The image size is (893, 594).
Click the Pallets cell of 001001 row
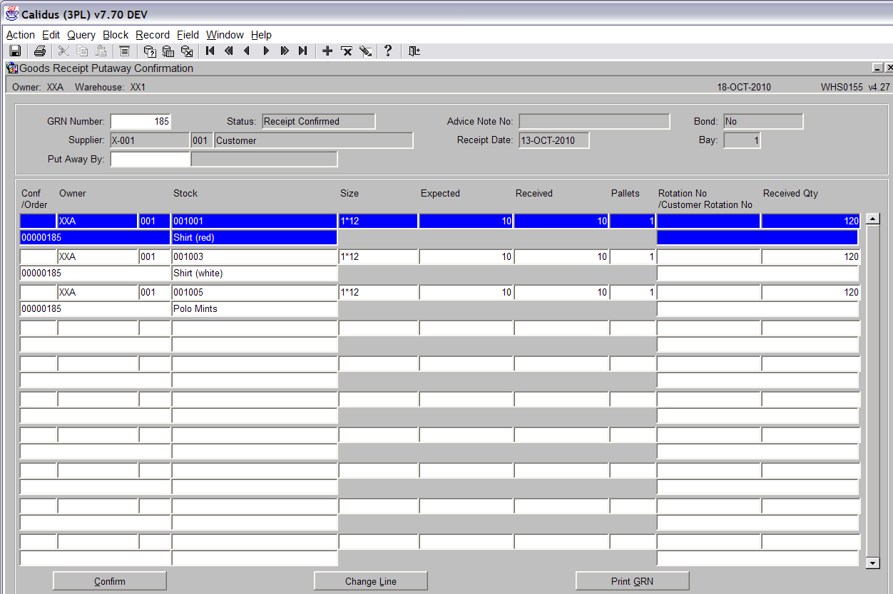pos(633,222)
